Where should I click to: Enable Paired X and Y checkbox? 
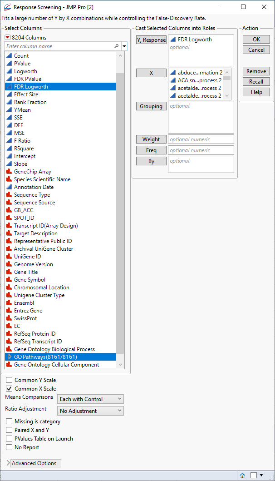(9, 430)
